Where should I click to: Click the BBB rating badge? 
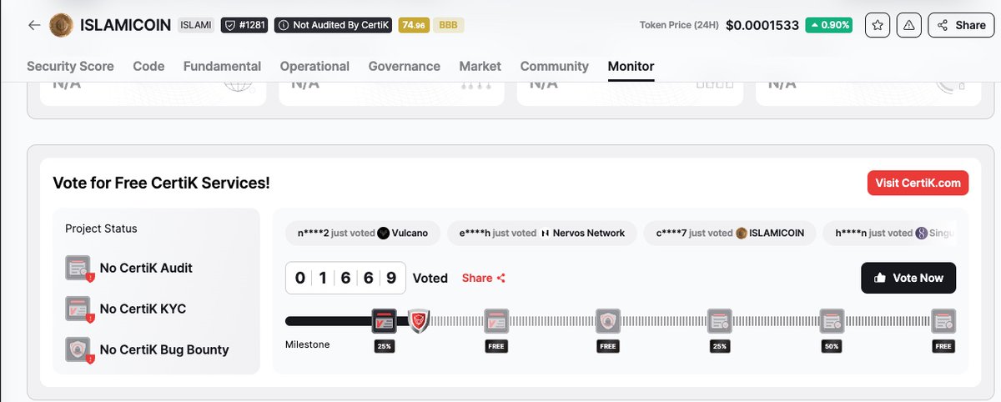pos(449,25)
